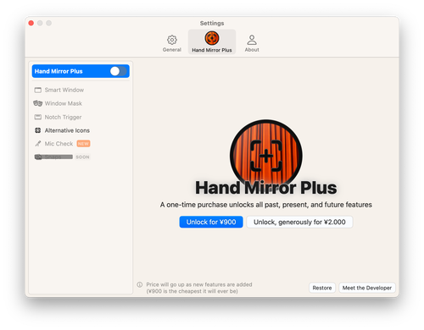Screen dimensions: 424x330
Task: Open the General settings tab
Action: (172, 43)
